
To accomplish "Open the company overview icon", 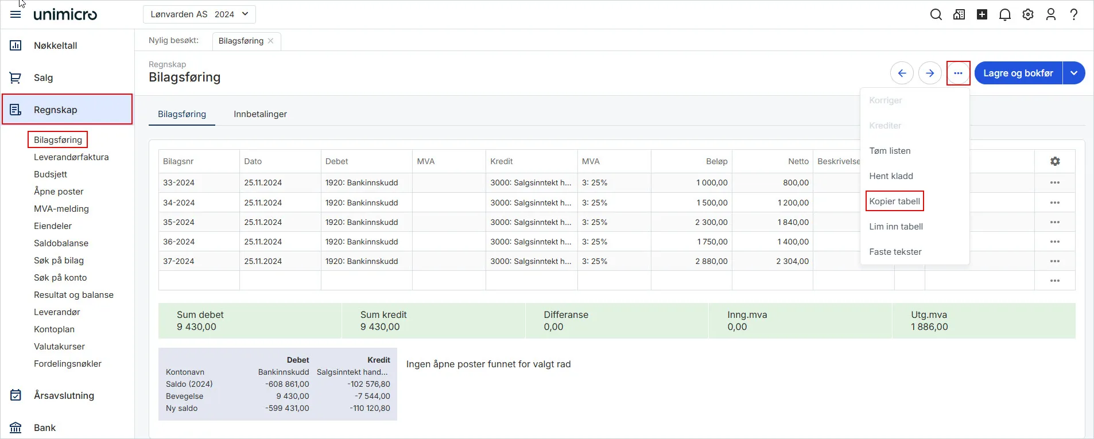I will click(959, 14).
